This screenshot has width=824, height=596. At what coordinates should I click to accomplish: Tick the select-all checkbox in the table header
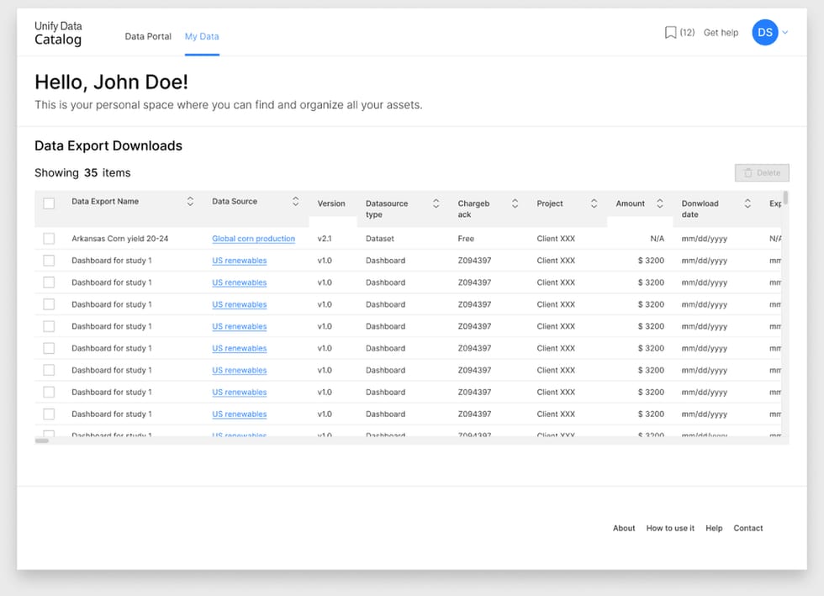point(49,203)
